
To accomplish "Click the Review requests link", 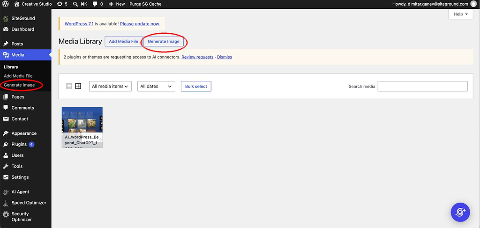I will [x=197, y=57].
